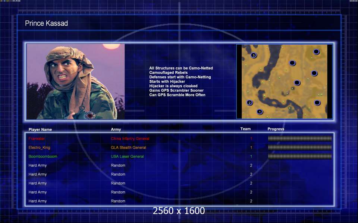Click start position marker 2 on minimap
The image size is (358, 223).
point(249,103)
